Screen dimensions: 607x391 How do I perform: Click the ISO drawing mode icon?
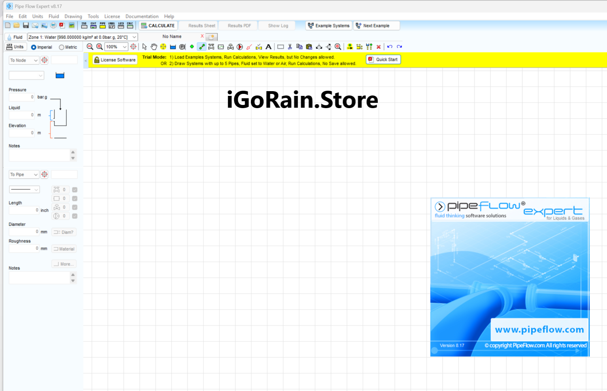coord(84,25)
